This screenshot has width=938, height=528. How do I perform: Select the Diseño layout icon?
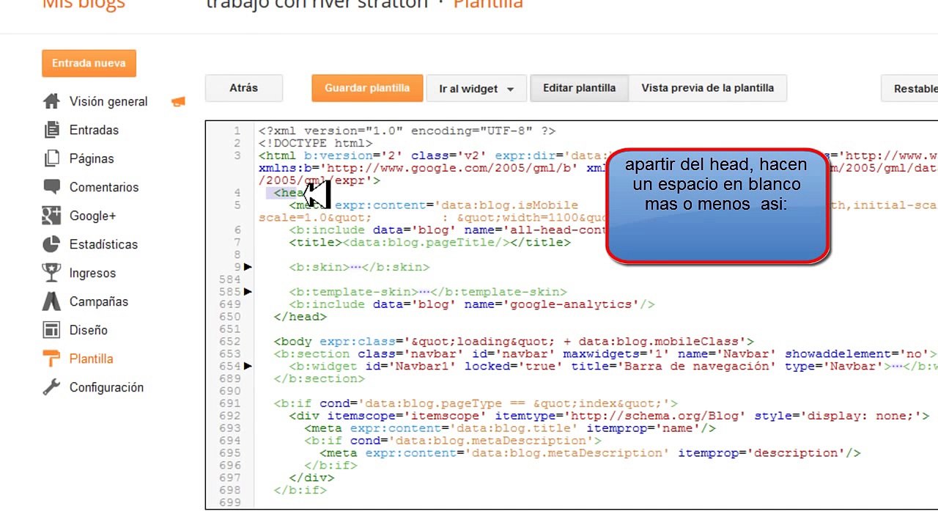point(51,330)
